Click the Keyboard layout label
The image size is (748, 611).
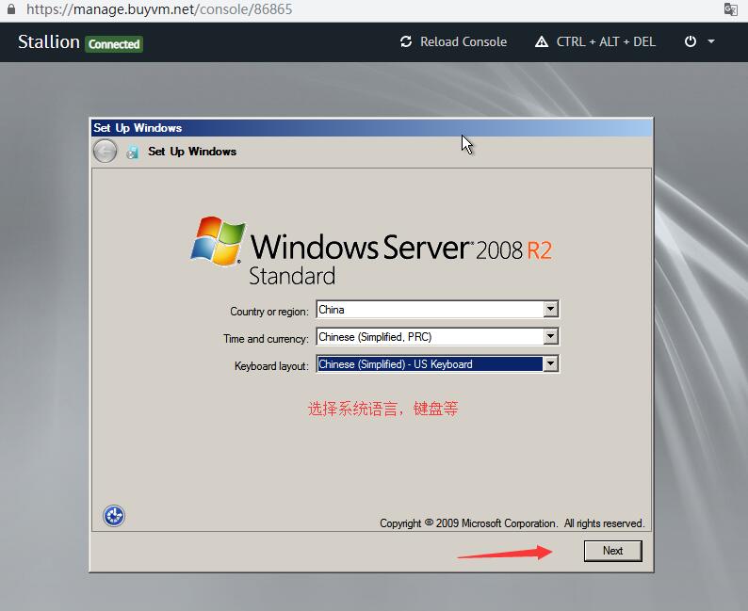point(271,366)
